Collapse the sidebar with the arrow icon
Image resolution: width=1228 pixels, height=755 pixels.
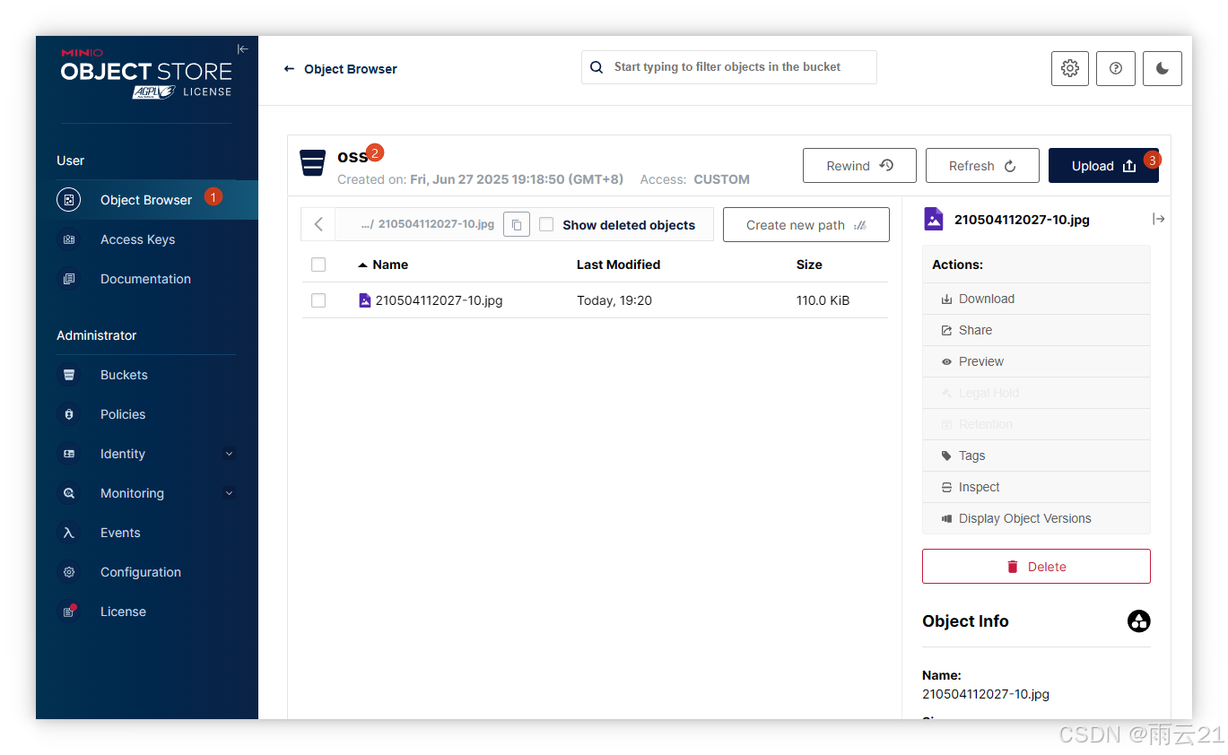click(x=242, y=49)
